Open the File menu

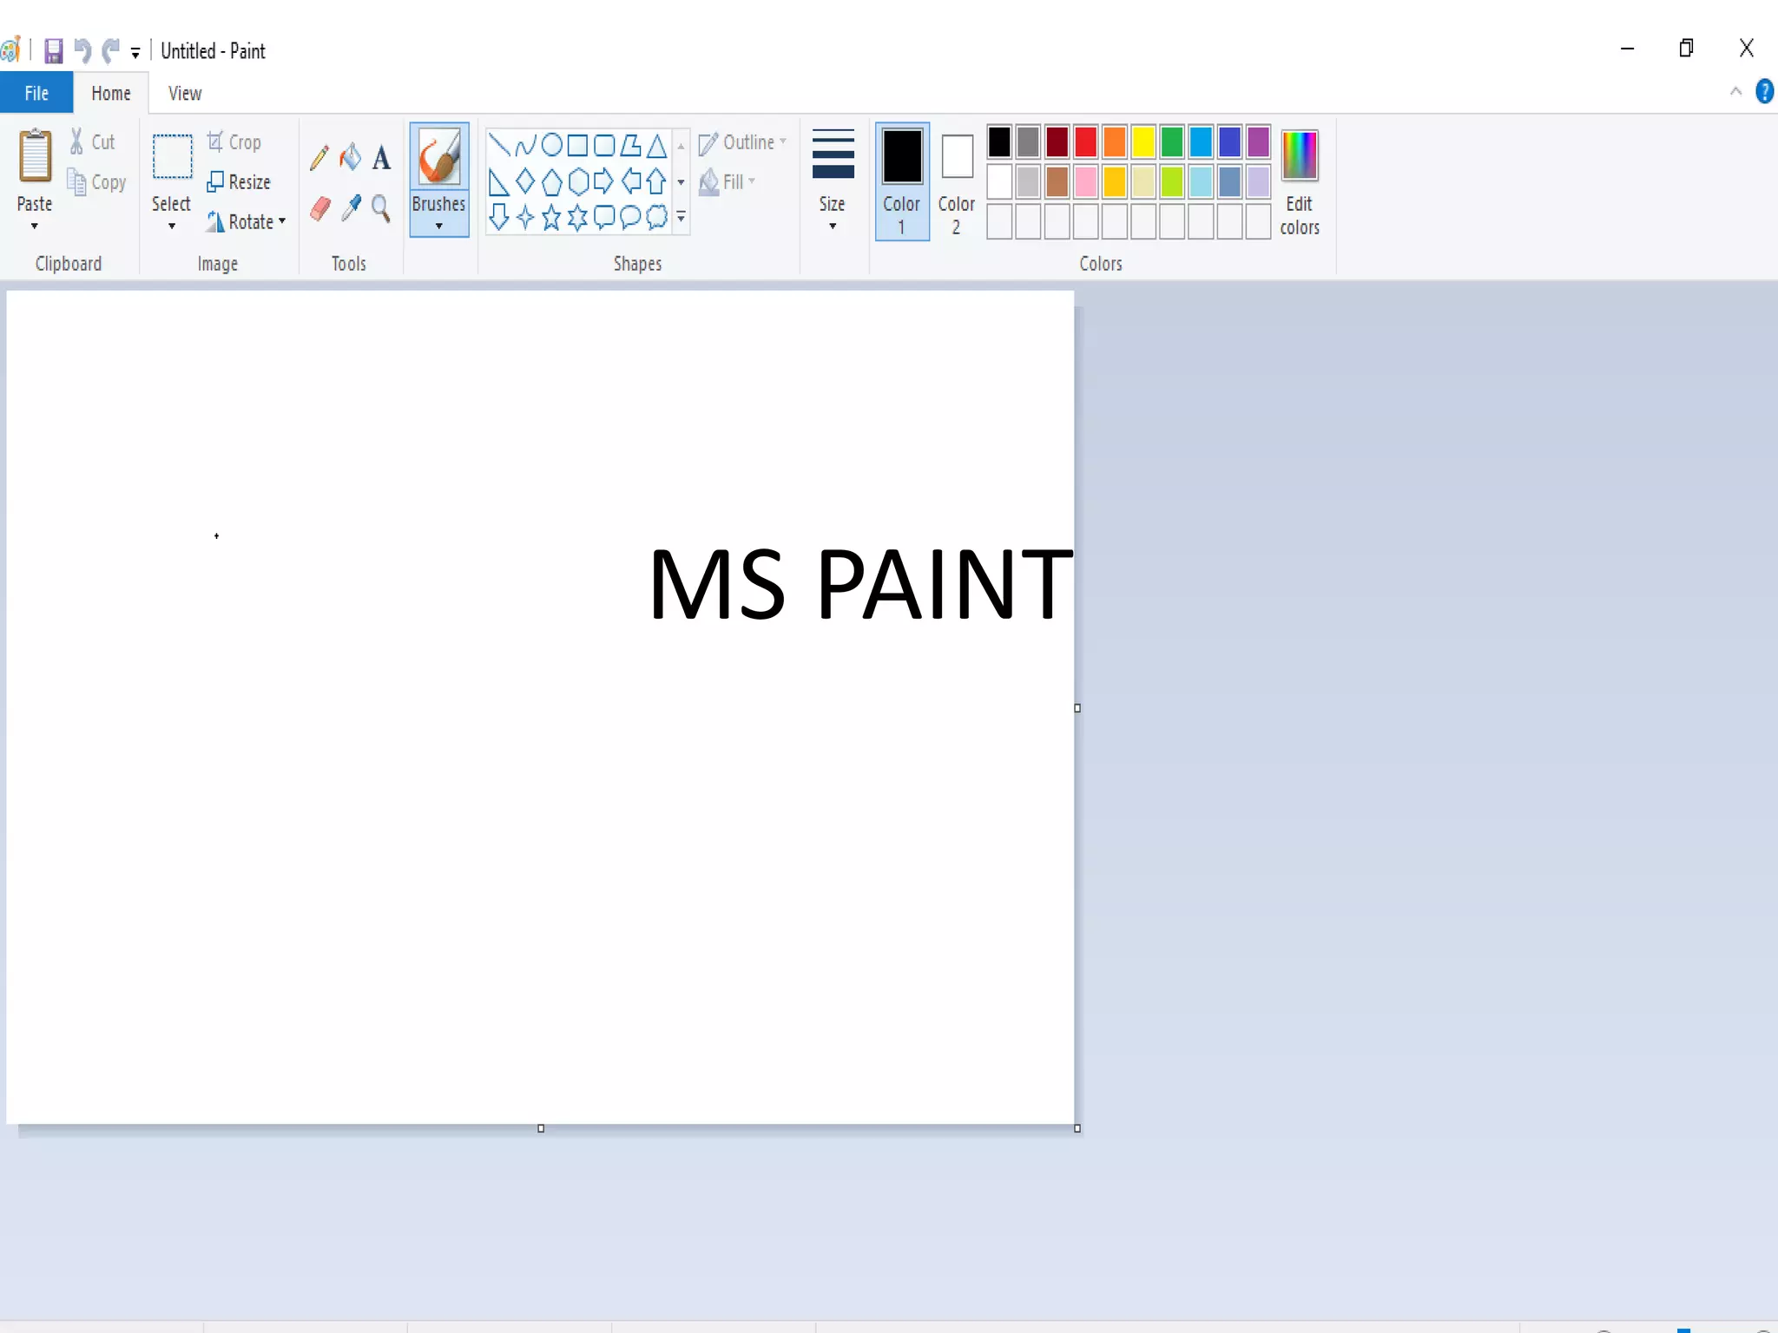tap(36, 93)
